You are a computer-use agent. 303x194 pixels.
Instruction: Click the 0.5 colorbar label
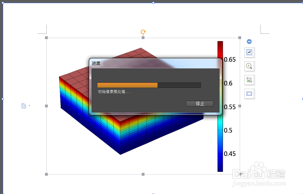click(228, 130)
